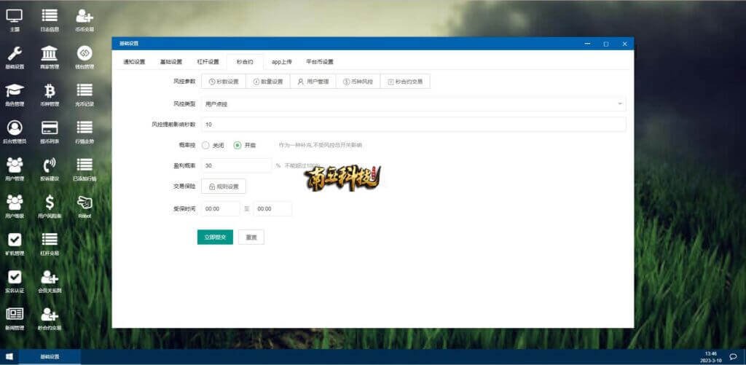Select the 开启 radio button

[x=237, y=145]
